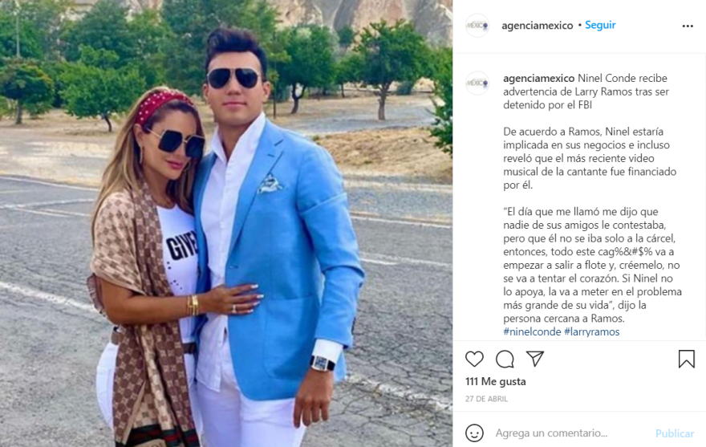Open the #larryramos hashtag
The height and width of the screenshot is (447, 706).
pyautogui.click(x=591, y=331)
